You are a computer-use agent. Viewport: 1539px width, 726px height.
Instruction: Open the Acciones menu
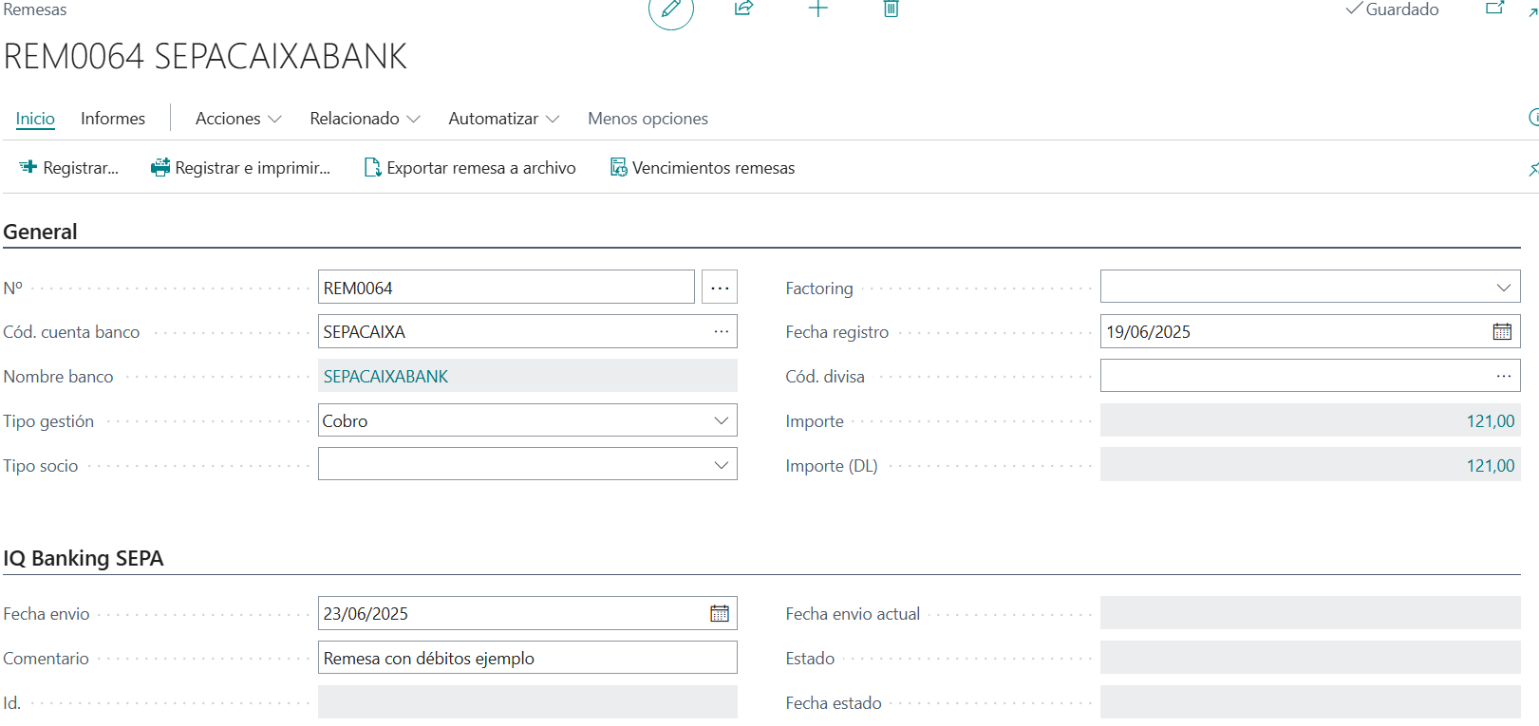tap(237, 119)
